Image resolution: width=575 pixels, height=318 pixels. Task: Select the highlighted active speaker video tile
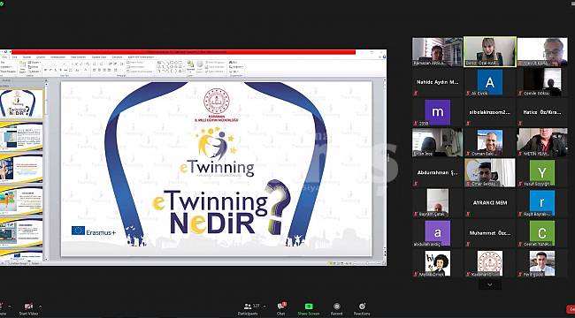[x=490, y=51]
